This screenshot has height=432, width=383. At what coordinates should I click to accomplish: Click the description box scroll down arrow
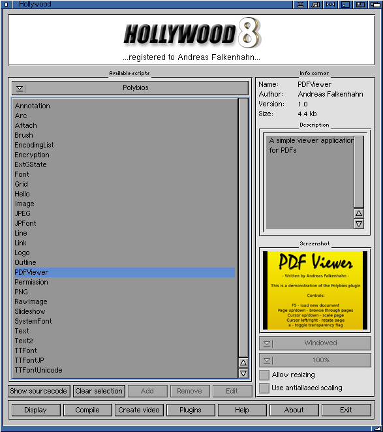click(359, 224)
